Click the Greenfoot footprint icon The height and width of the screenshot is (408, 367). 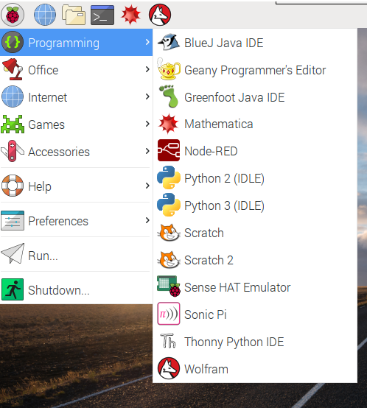tap(169, 96)
